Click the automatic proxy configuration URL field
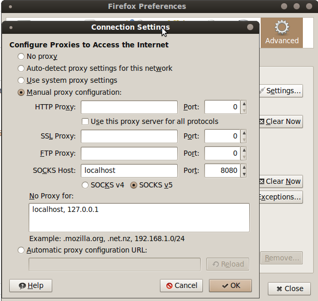The width and height of the screenshot is (318, 301). click(x=115, y=265)
